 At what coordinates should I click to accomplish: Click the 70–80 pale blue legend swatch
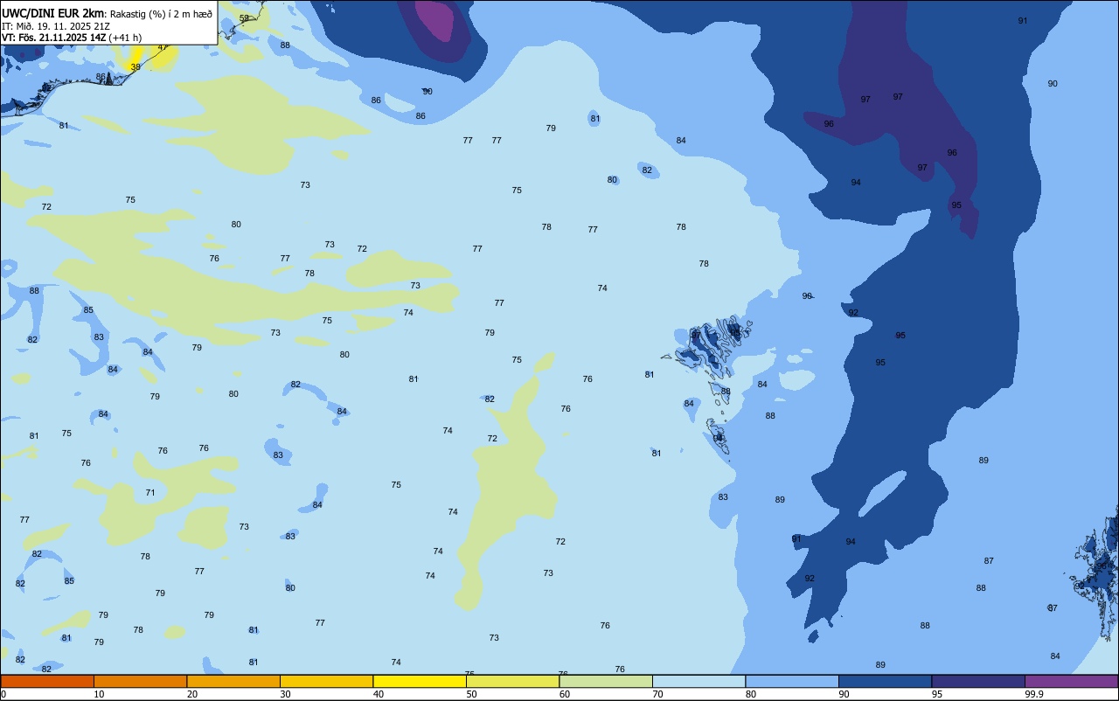(x=699, y=681)
